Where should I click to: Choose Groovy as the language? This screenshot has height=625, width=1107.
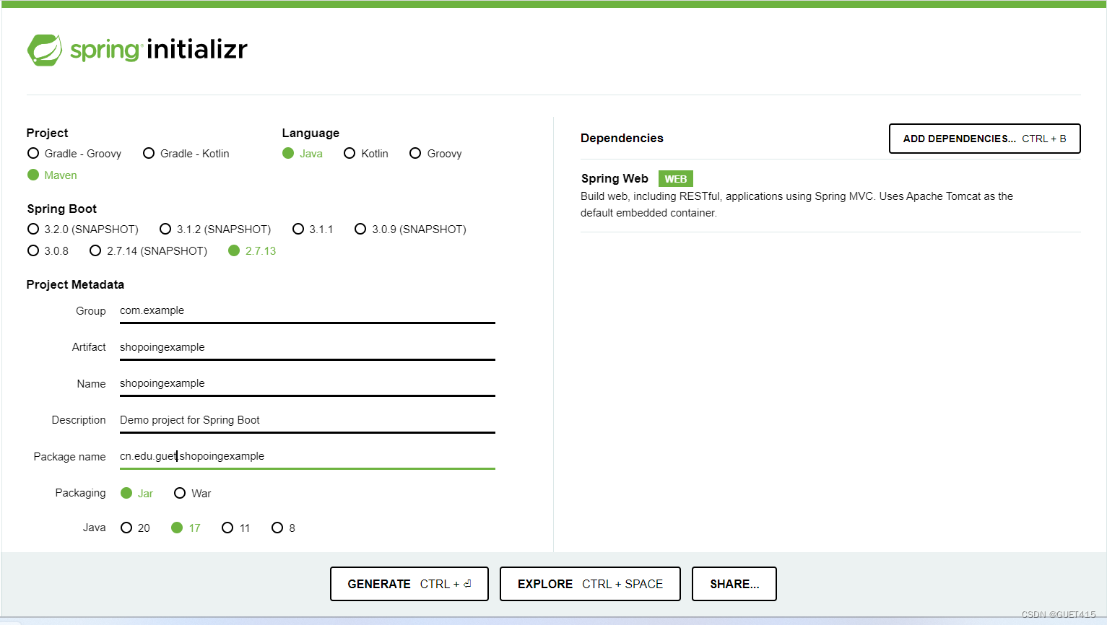(x=435, y=154)
